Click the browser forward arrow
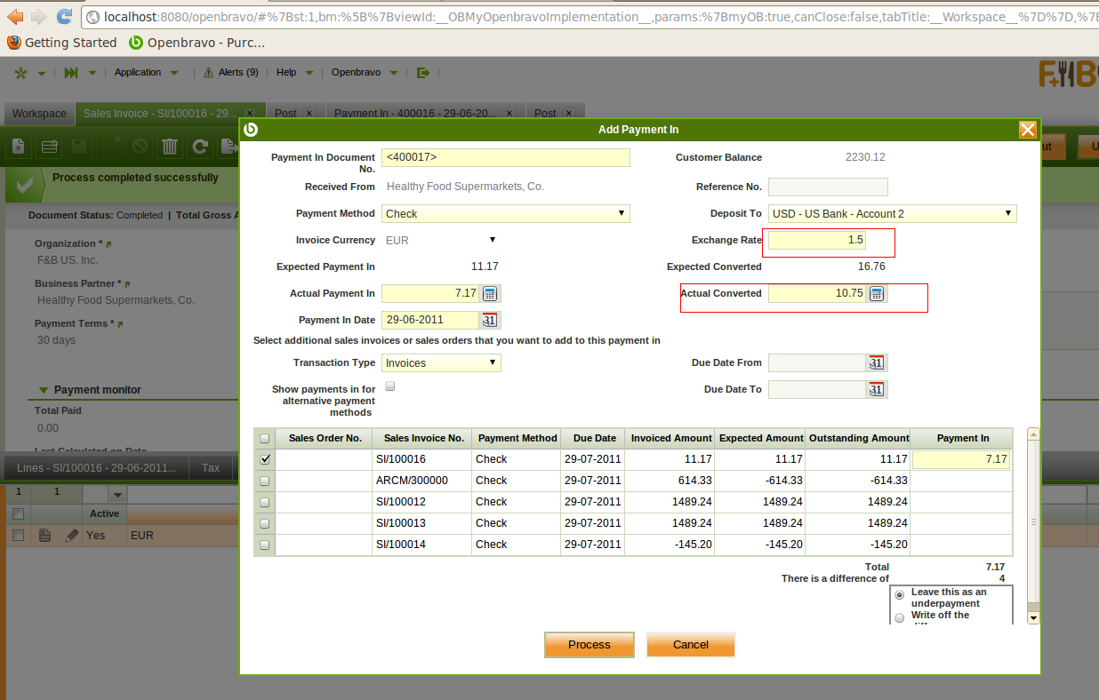 tap(39, 16)
